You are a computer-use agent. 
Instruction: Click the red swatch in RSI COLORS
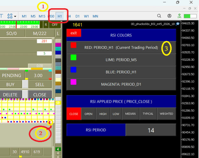coord(73,45)
